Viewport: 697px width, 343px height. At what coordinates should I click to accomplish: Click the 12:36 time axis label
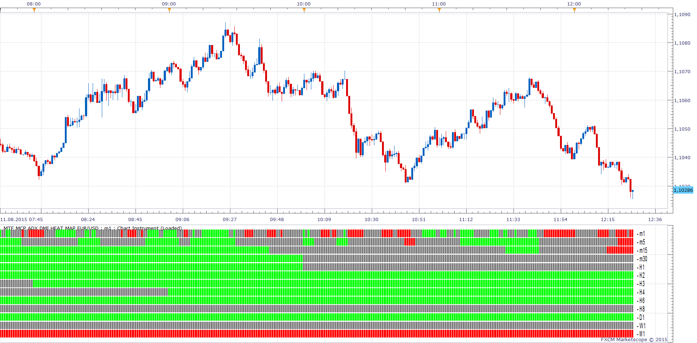click(x=655, y=220)
